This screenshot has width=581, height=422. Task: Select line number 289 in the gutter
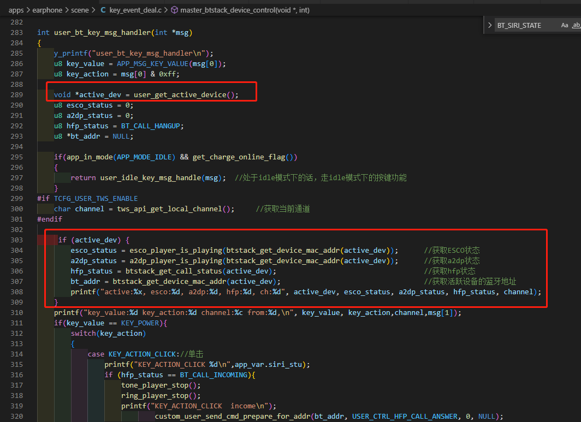[x=17, y=95]
